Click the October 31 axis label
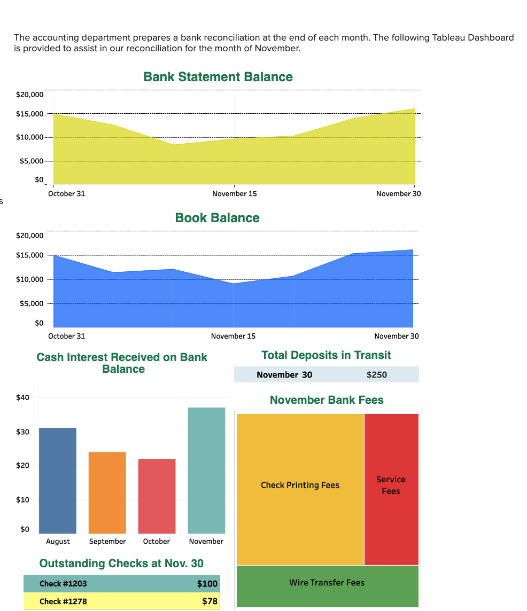This screenshot has width=527, height=611. (x=66, y=193)
